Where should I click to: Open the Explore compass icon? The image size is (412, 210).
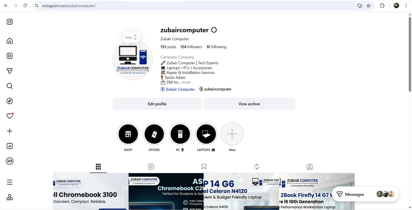[10, 101]
